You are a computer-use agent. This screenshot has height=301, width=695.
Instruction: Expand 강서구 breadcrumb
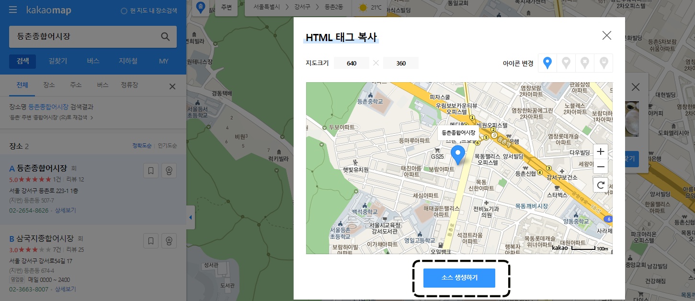click(x=303, y=8)
